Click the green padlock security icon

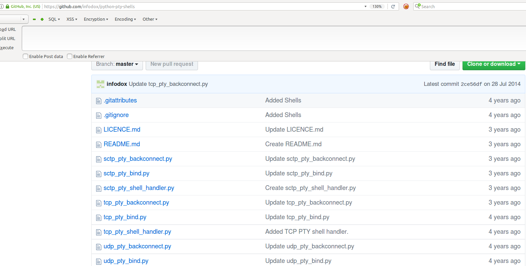pos(7,6)
